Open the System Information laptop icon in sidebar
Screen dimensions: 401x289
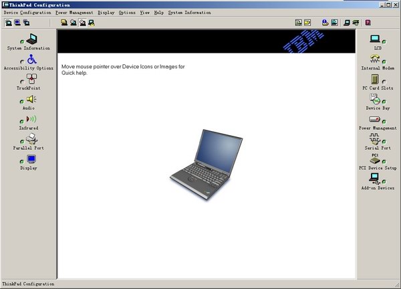(x=31, y=39)
